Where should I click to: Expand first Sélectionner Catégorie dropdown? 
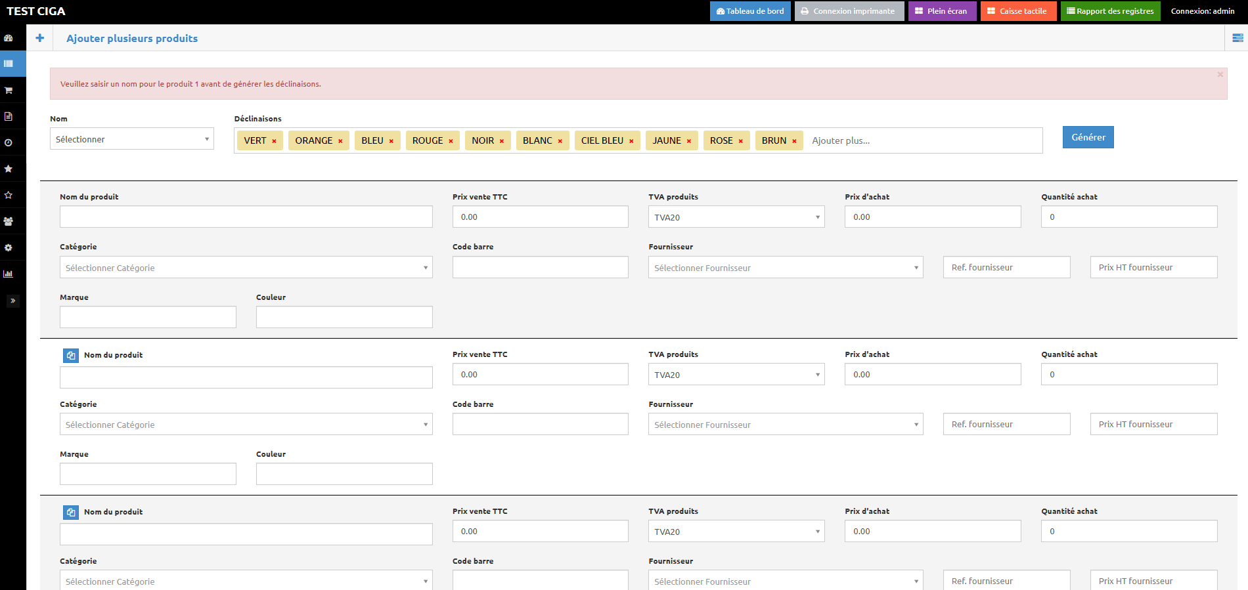click(246, 268)
